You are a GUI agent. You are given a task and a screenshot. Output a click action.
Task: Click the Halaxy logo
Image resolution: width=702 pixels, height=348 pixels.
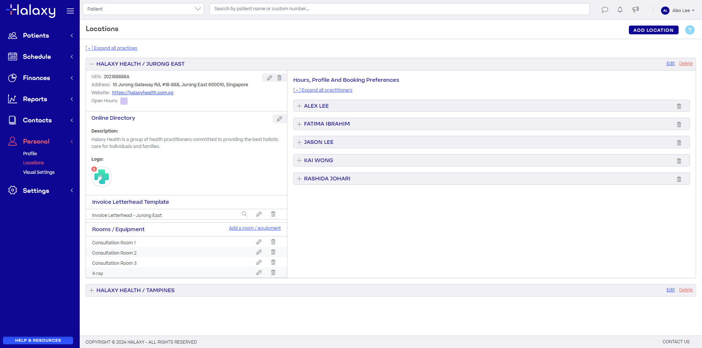pyautogui.click(x=31, y=11)
